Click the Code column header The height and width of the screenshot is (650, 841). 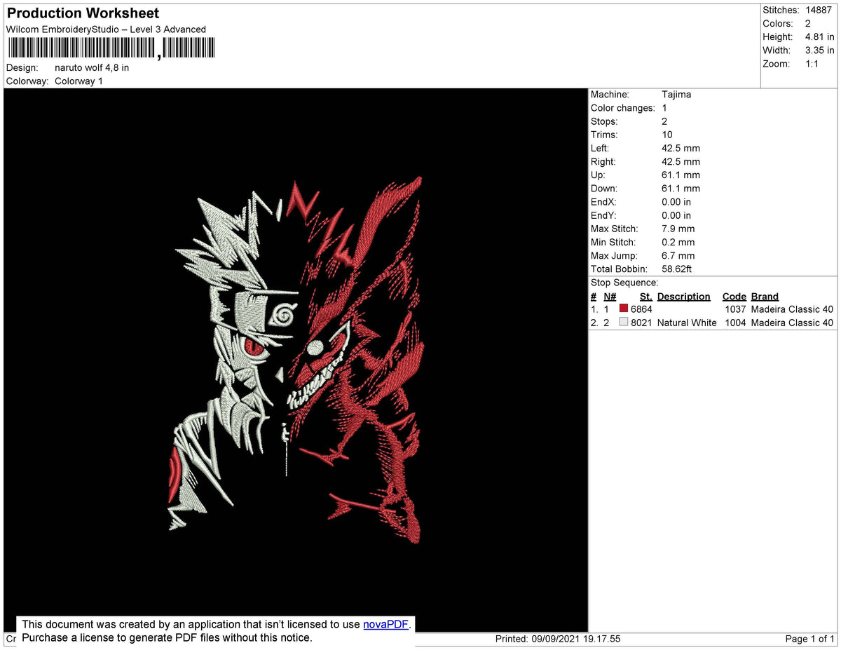(734, 296)
